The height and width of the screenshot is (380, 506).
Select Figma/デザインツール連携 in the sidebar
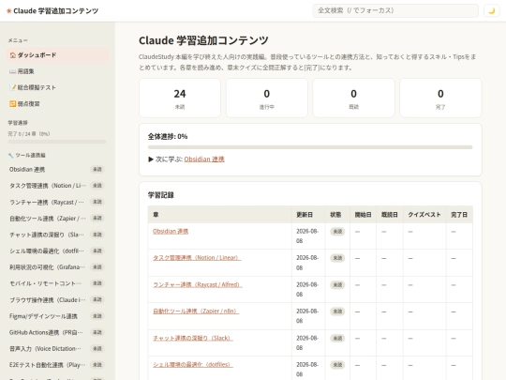pyautogui.click(x=57, y=316)
